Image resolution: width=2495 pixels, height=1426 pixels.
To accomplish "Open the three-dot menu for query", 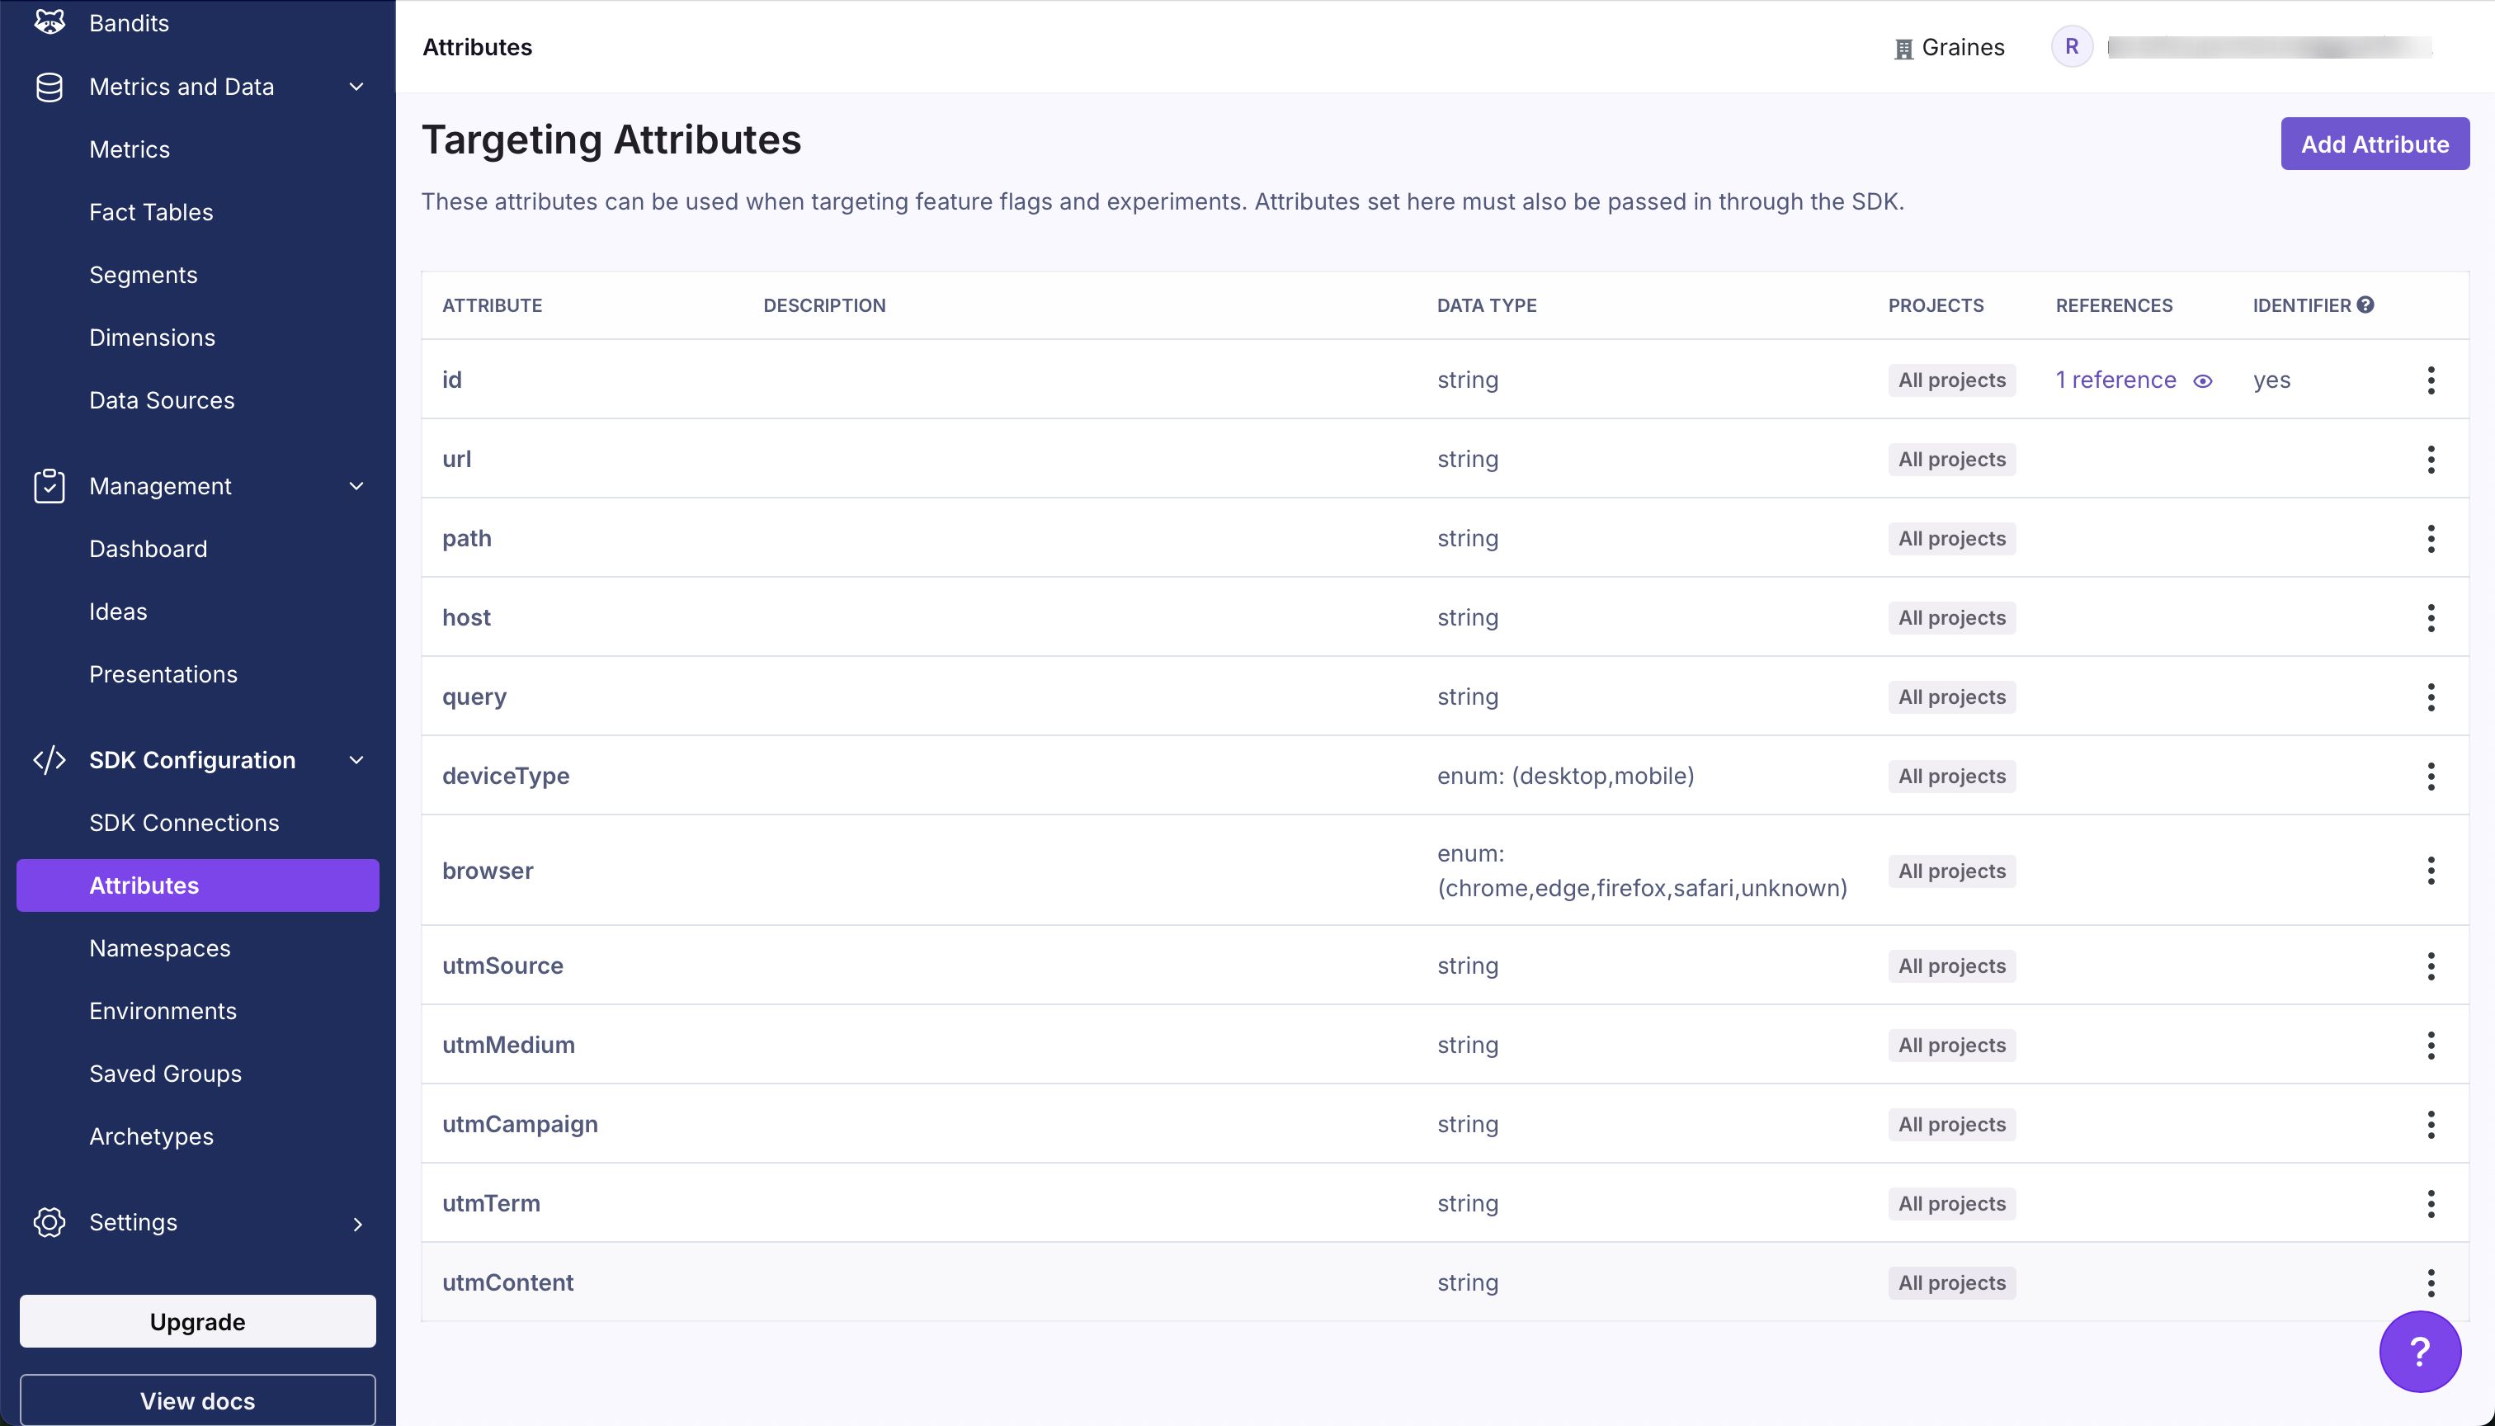I will click(2431, 697).
